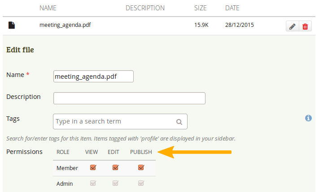Screen dimensions: 319x192
Task: Click Admin View permission checkbox
Action: 93,183
